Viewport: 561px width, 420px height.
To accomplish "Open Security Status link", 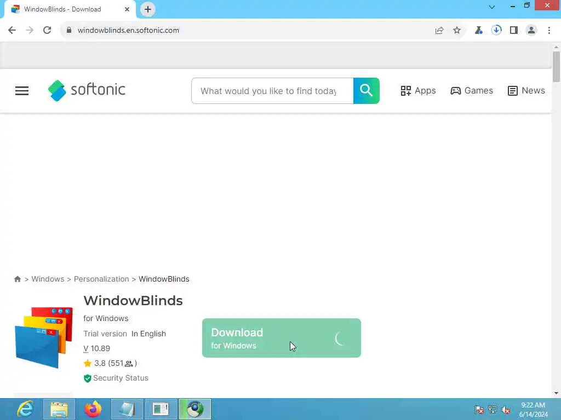I will click(121, 378).
